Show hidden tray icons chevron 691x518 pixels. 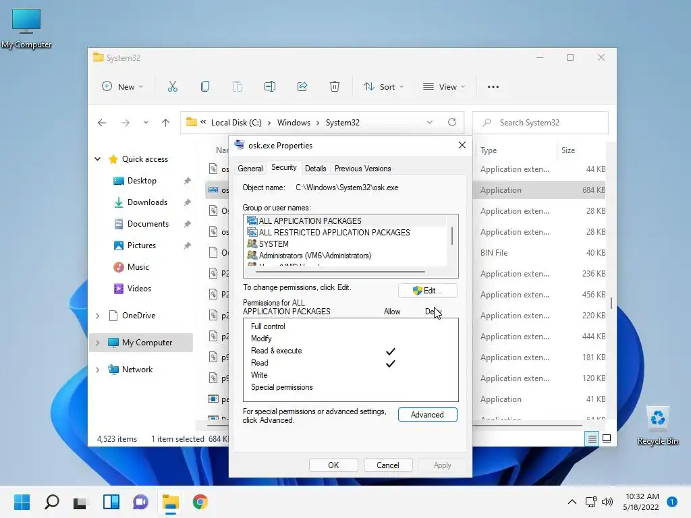click(572, 502)
